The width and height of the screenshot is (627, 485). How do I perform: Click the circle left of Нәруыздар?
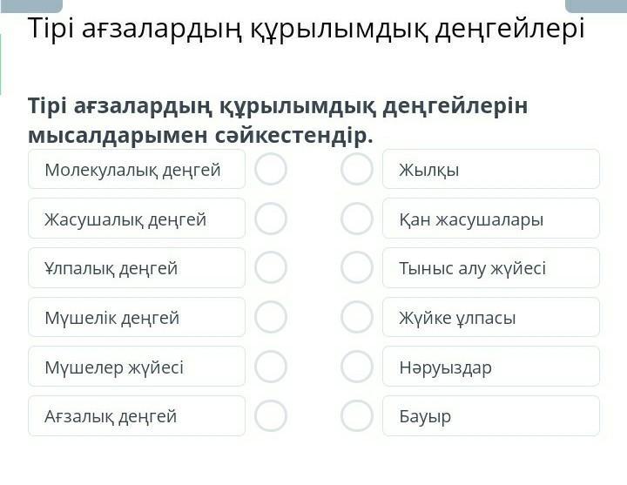pyautogui.click(x=356, y=367)
